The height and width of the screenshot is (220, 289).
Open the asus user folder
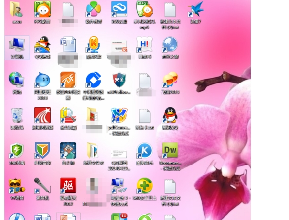click(x=17, y=12)
